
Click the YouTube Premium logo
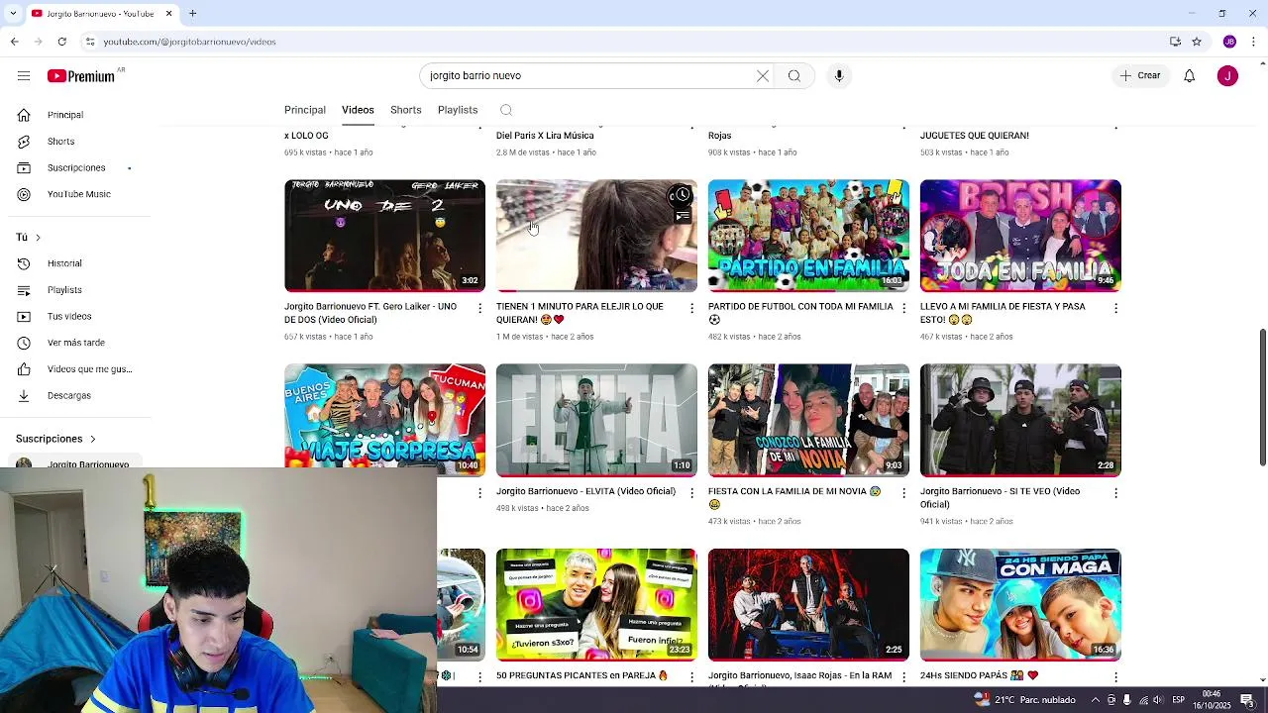click(81, 76)
